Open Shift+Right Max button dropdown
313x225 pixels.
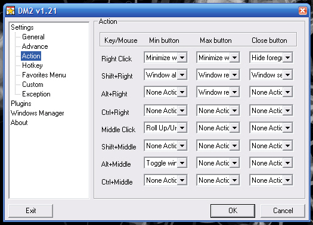(234, 75)
